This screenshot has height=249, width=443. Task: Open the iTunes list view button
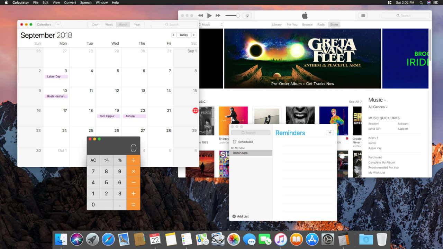click(363, 16)
